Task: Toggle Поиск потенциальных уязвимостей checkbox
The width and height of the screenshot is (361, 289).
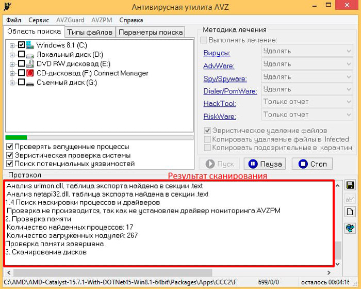Action: click(x=9, y=164)
